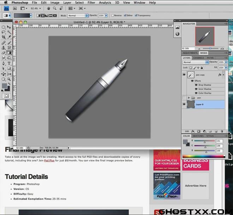233x215 pixels.
Task: Select the Rectangle shape tool
Action: click(9, 68)
